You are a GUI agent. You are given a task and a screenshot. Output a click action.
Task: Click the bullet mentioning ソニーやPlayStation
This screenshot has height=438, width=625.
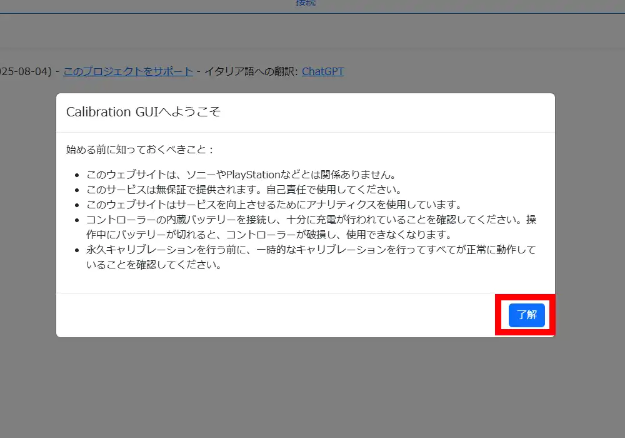point(241,174)
